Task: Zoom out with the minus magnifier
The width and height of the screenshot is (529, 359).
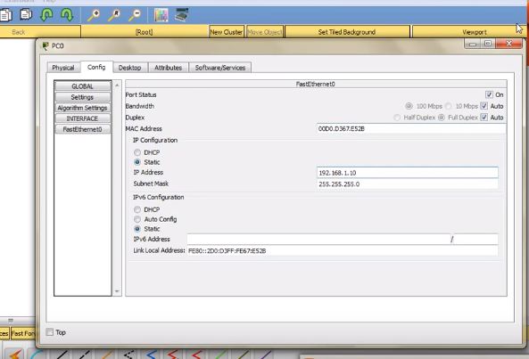Action: point(135,15)
